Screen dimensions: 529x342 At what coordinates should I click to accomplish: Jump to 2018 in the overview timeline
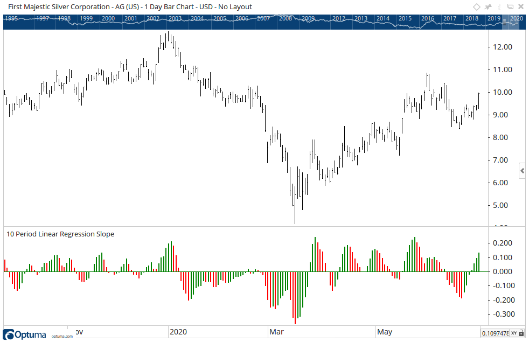472,18
